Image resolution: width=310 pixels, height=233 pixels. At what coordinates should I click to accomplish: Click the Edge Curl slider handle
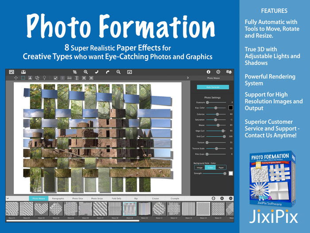tap(223, 131)
